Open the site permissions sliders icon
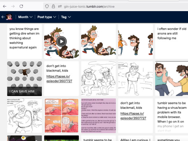Screen dimensions: 188x141 [60, 6]
